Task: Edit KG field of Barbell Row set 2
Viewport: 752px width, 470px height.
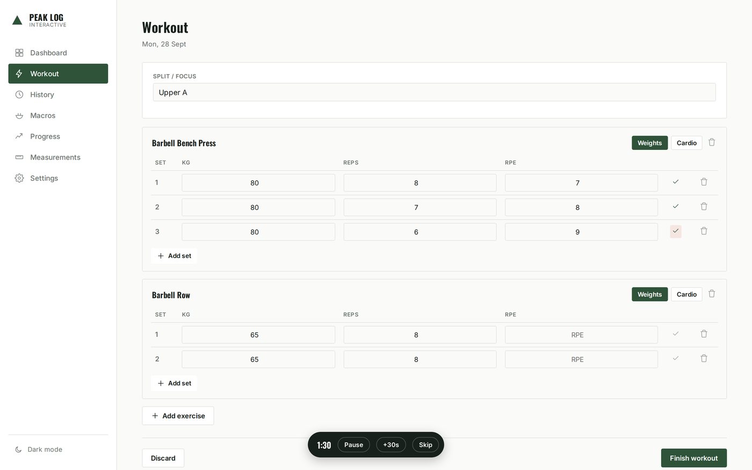Action: coord(258,359)
